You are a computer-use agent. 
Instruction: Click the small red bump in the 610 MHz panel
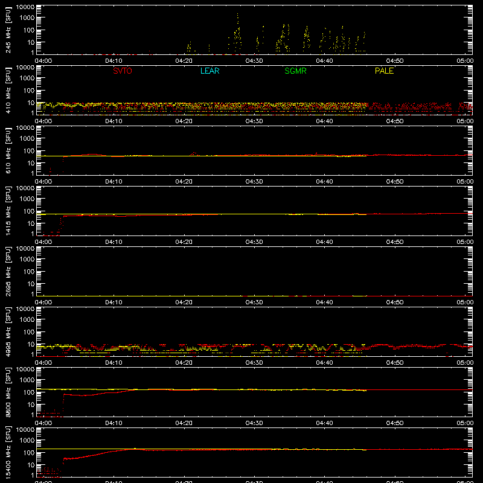tap(194, 153)
